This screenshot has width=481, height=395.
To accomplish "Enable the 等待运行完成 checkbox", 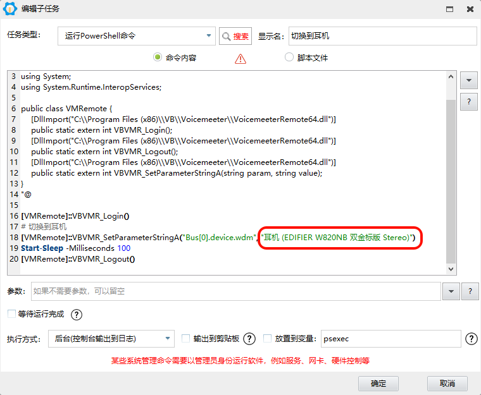I will point(11,314).
